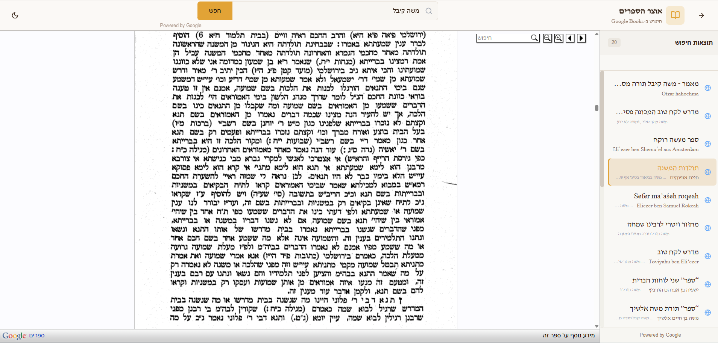Click the מידע נוסף על ספר זה link

(568, 335)
